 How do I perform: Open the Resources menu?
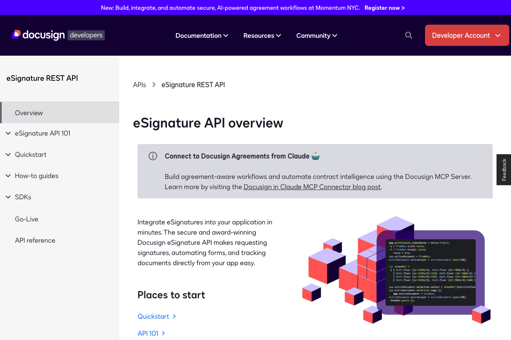click(262, 36)
